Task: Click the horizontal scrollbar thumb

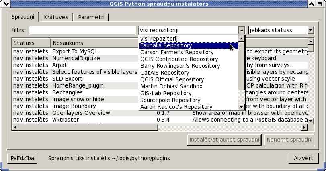Action: tap(88, 127)
